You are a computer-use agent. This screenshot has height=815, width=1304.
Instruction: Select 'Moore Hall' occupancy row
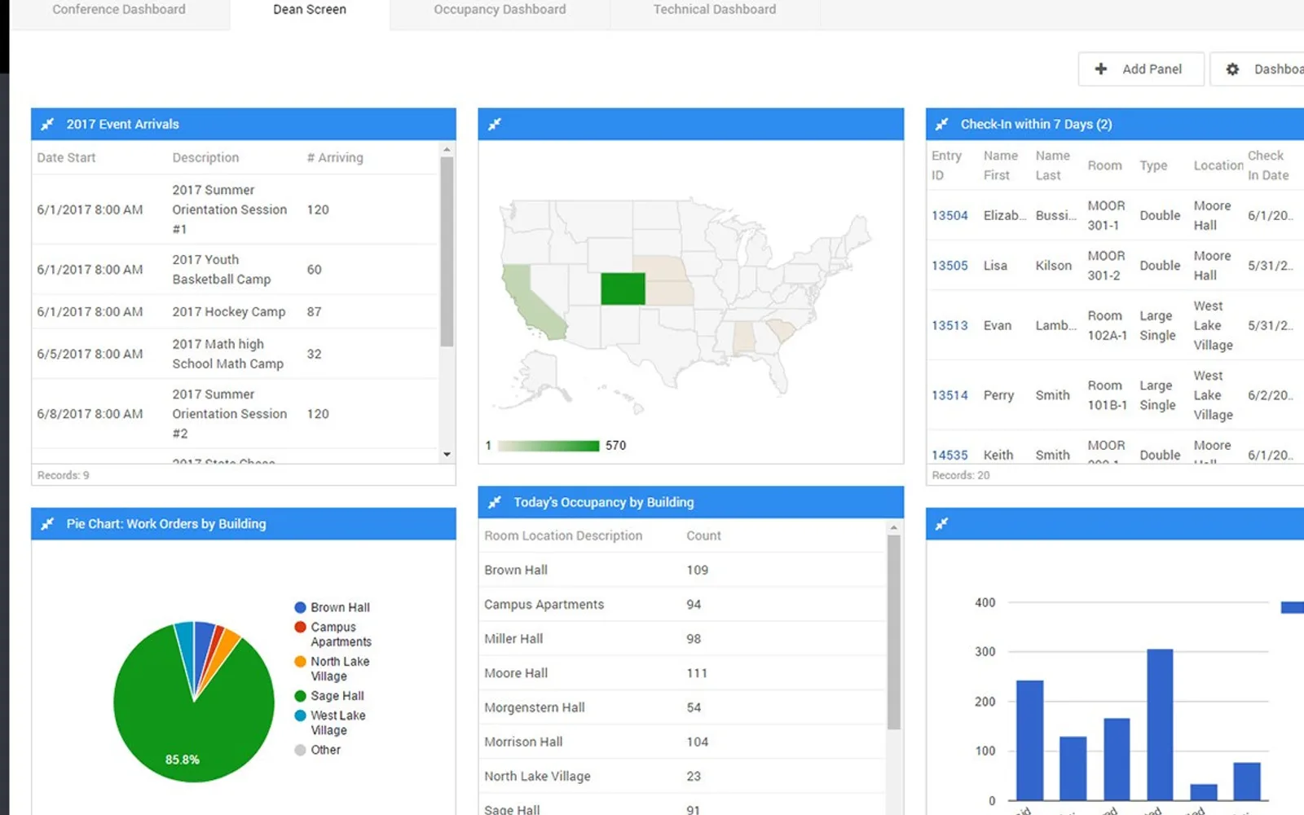683,672
